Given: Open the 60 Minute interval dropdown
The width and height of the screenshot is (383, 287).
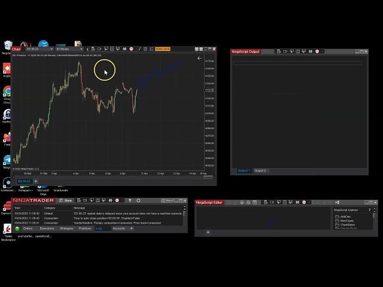Looking at the screenshot, I should (69, 49).
